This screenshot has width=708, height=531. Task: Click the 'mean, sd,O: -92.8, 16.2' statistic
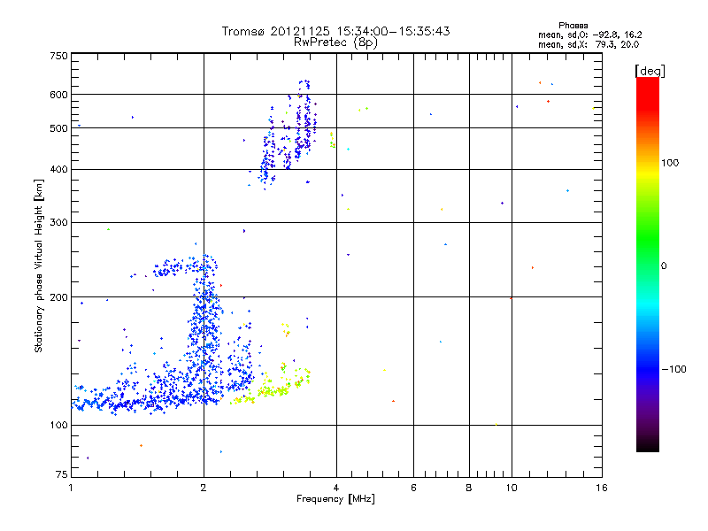[x=589, y=35]
